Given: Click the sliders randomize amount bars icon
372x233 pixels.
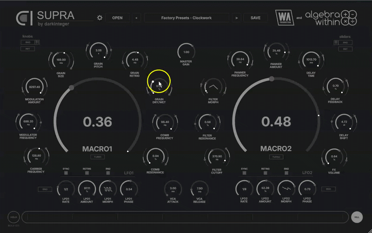Looking at the screenshot, I should point(336,43).
